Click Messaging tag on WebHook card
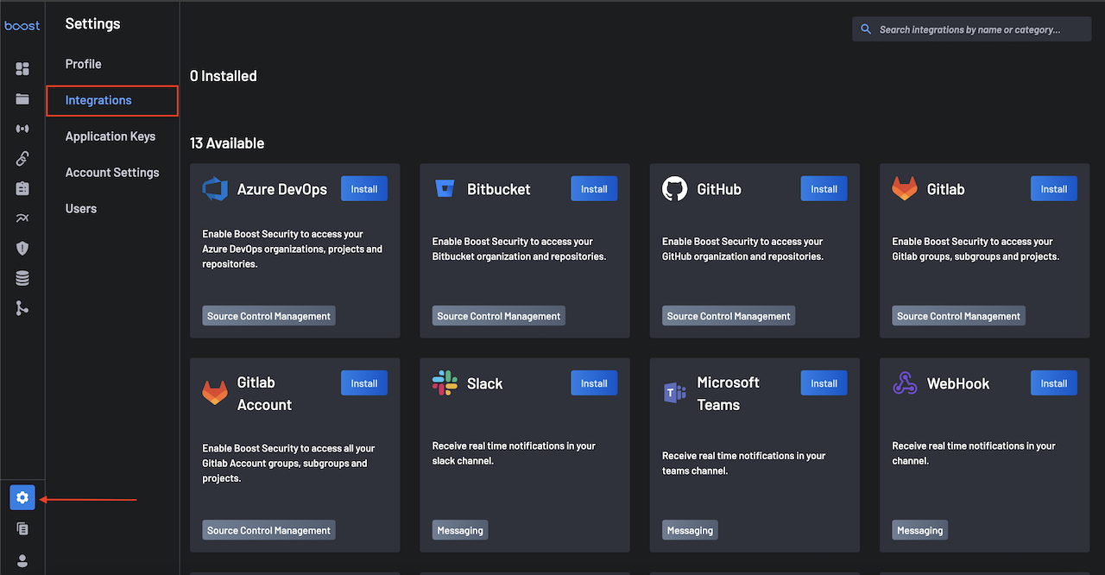Viewport: 1105px width, 575px height. click(x=920, y=530)
